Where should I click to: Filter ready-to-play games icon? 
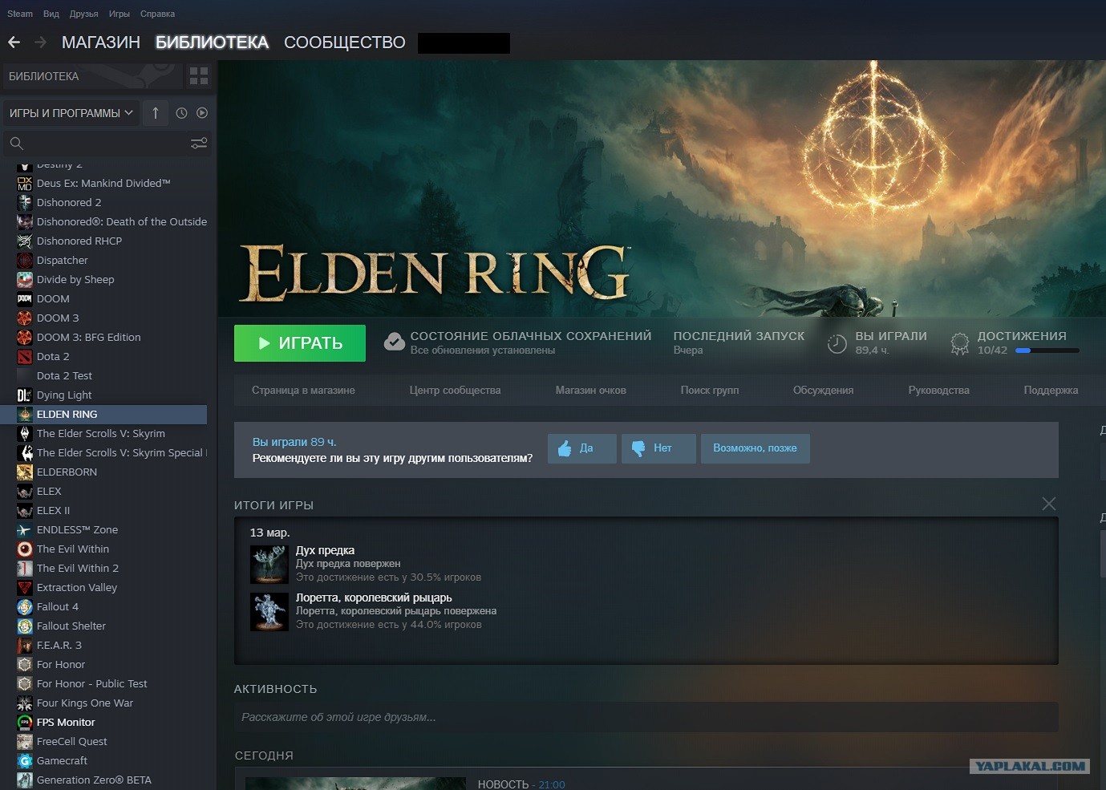[x=202, y=113]
